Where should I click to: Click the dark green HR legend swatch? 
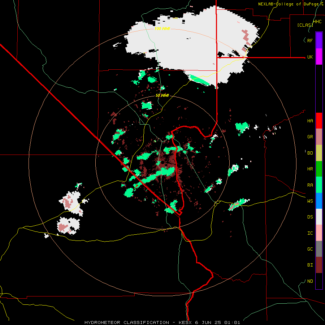319,169
